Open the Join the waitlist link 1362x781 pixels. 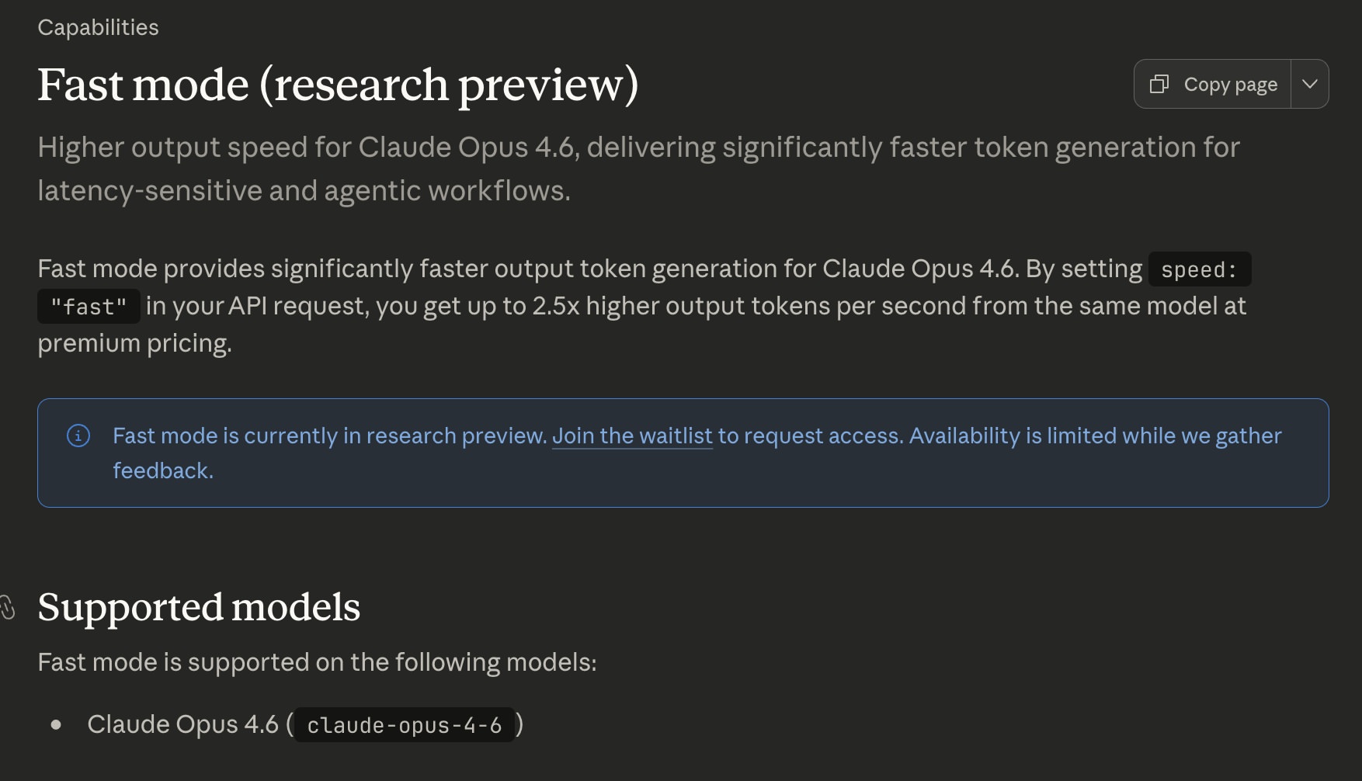(x=631, y=436)
